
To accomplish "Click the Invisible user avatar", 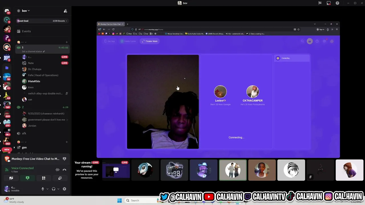I will point(7,189).
